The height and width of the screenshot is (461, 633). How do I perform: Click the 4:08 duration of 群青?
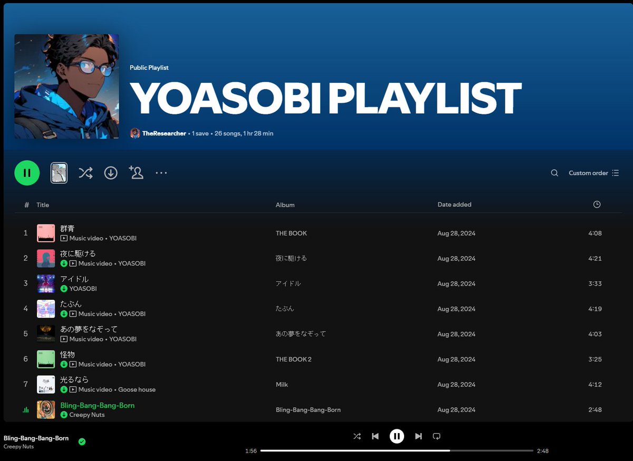[x=595, y=233]
